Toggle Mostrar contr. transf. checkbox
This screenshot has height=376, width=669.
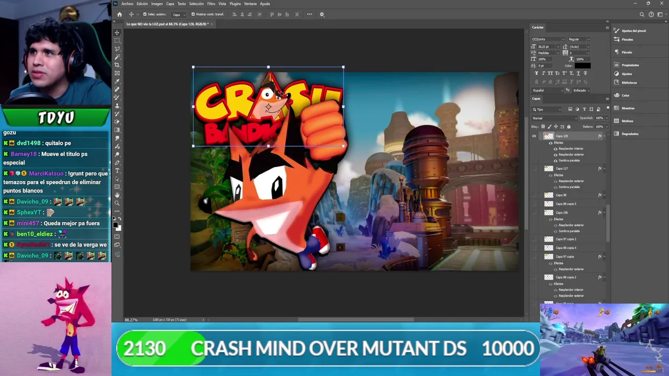pos(193,14)
